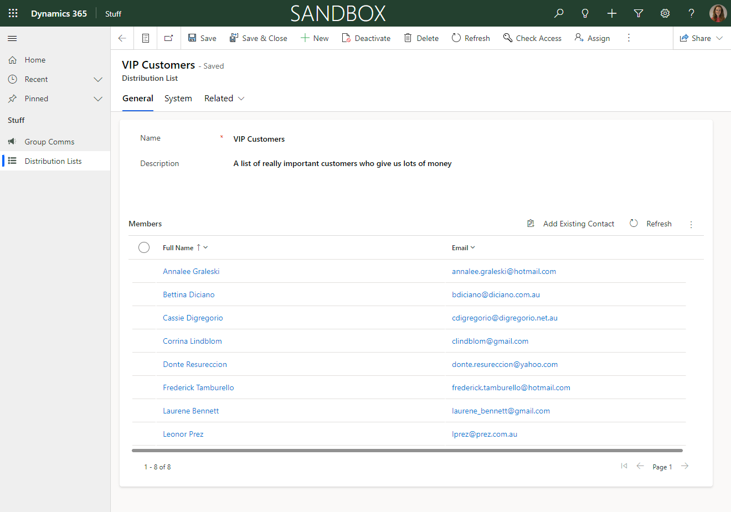Open advanced filter funnel icon
Image resolution: width=731 pixels, height=512 pixels.
(x=638, y=13)
